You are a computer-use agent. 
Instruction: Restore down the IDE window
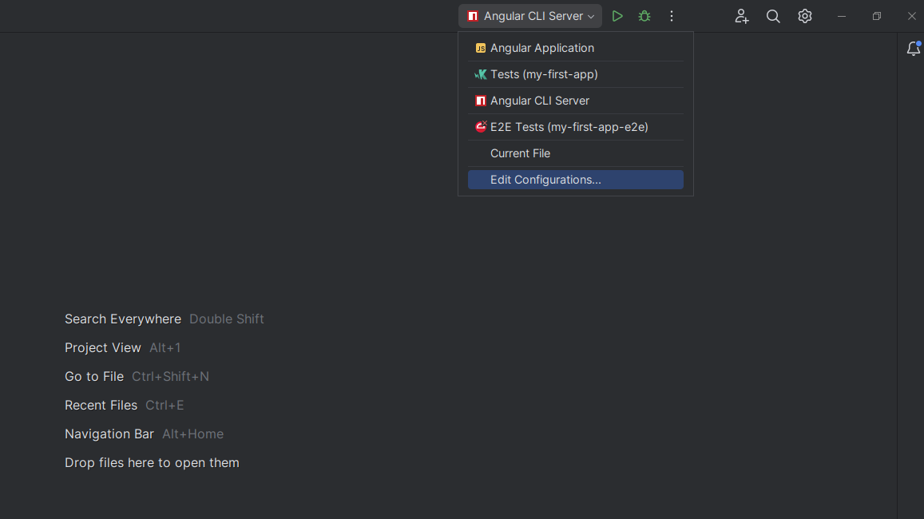pyautogui.click(x=877, y=16)
